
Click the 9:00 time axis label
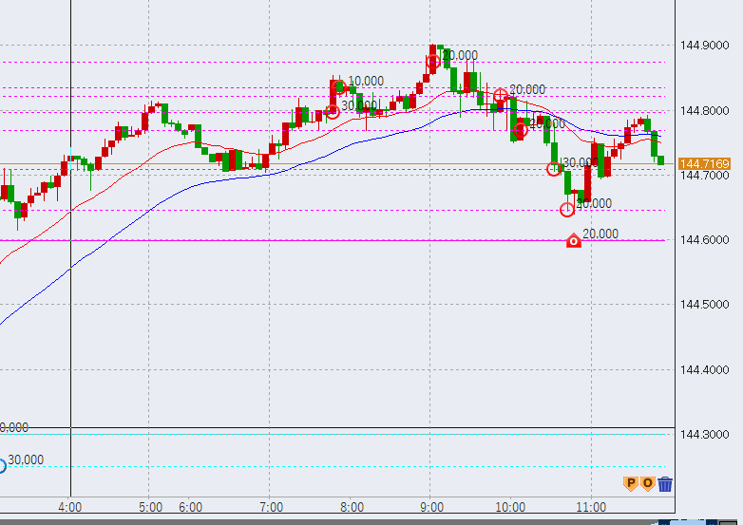tap(430, 506)
